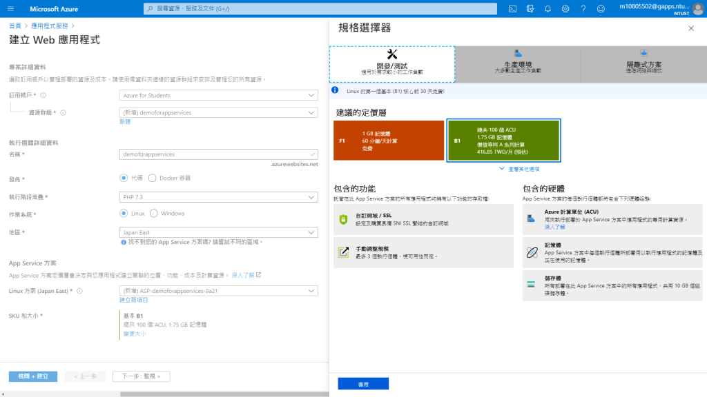Open portal settings gear
Screen dimensions: 707x397
coord(565,8)
